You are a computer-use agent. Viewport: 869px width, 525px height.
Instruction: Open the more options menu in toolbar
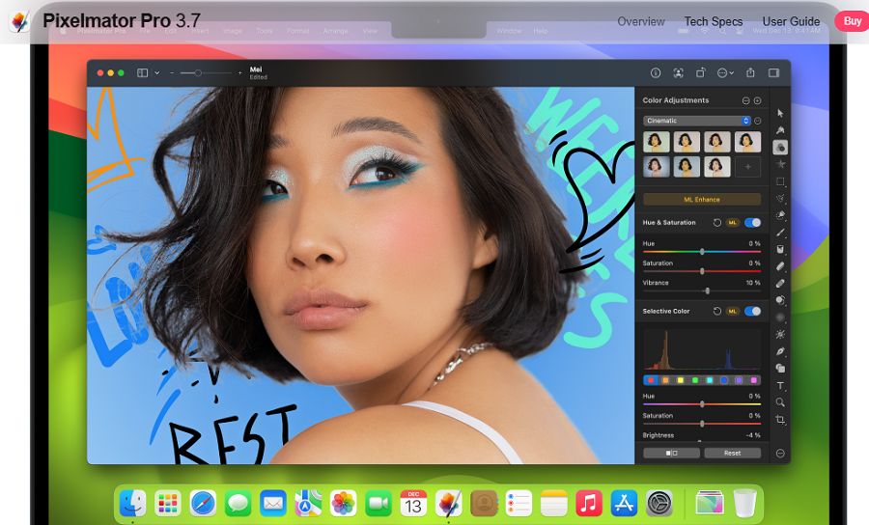coord(725,73)
